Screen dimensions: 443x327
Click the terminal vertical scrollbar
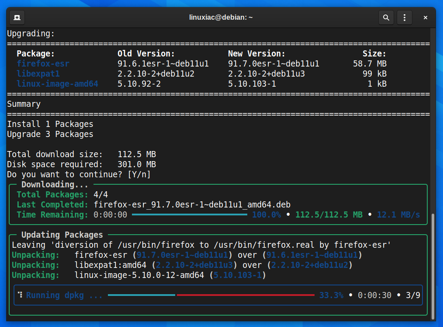(433, 266)
